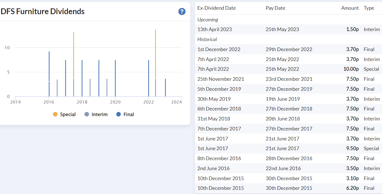382x194 pixels.
Task: Select the 25th November 2021 ex-dividend date
Action: [221, 79]
